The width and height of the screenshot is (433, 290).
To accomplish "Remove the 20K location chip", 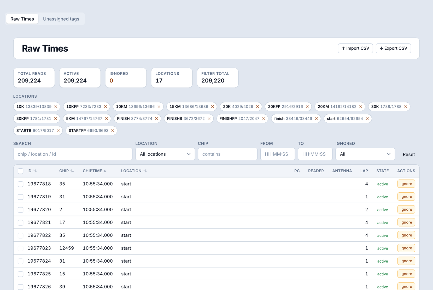I will (x=258, y=106).
